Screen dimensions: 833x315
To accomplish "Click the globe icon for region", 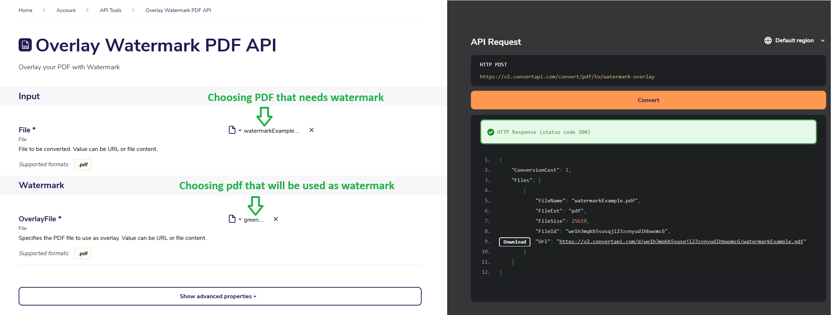I will pyautogui.click(x=768, y=40).
